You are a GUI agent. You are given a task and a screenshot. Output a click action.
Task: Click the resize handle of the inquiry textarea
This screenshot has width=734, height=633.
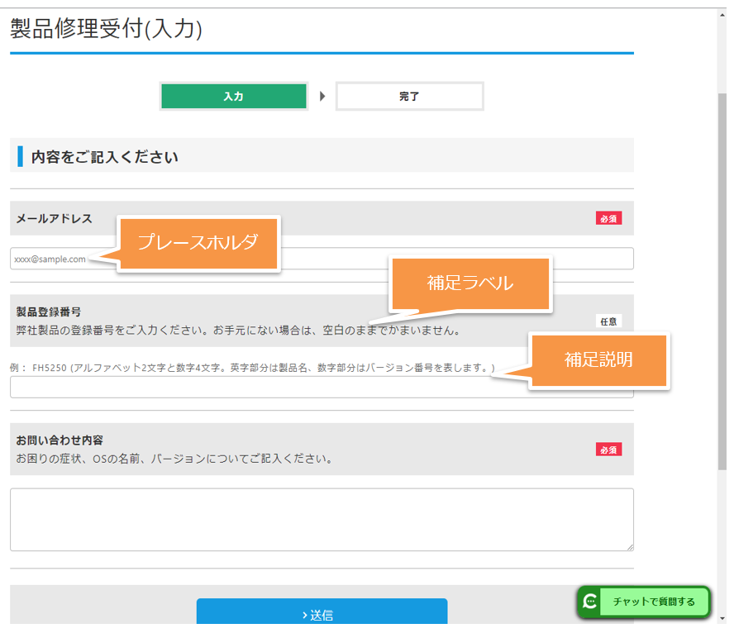click(630, 547)
